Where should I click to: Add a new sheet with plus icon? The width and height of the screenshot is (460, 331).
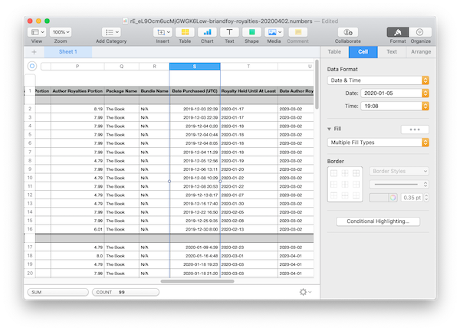(34, 52)
